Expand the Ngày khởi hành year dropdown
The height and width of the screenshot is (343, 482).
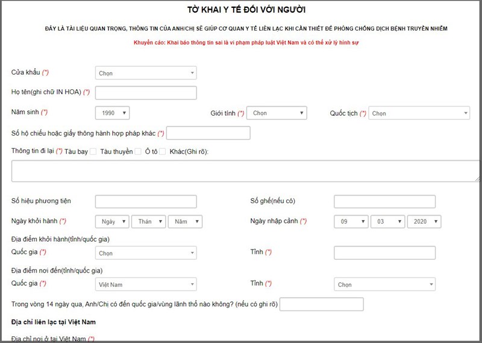(185, 221)
